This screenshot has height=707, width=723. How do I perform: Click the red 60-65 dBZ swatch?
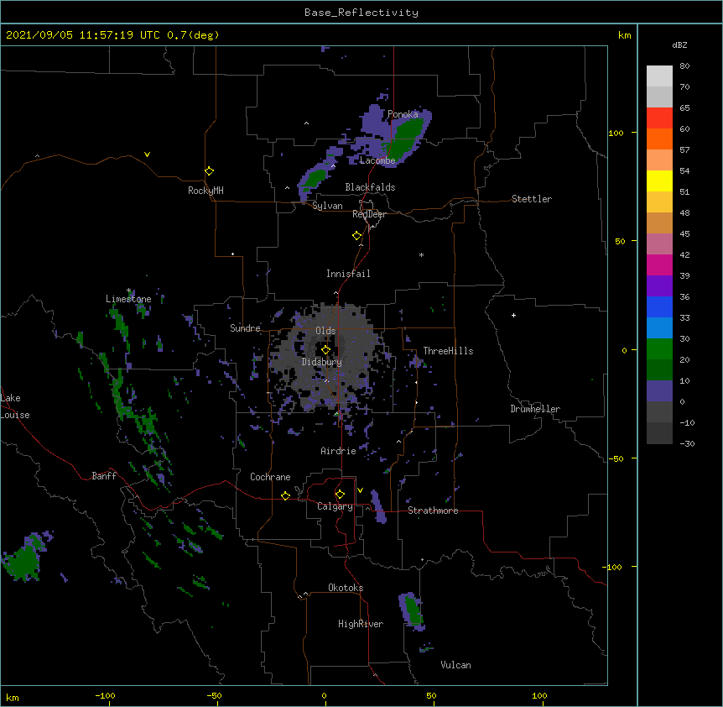pyautogui.click(x=659, y=118)
